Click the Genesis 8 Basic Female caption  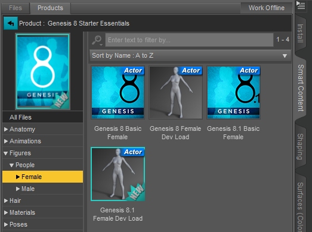click(118, 133)
